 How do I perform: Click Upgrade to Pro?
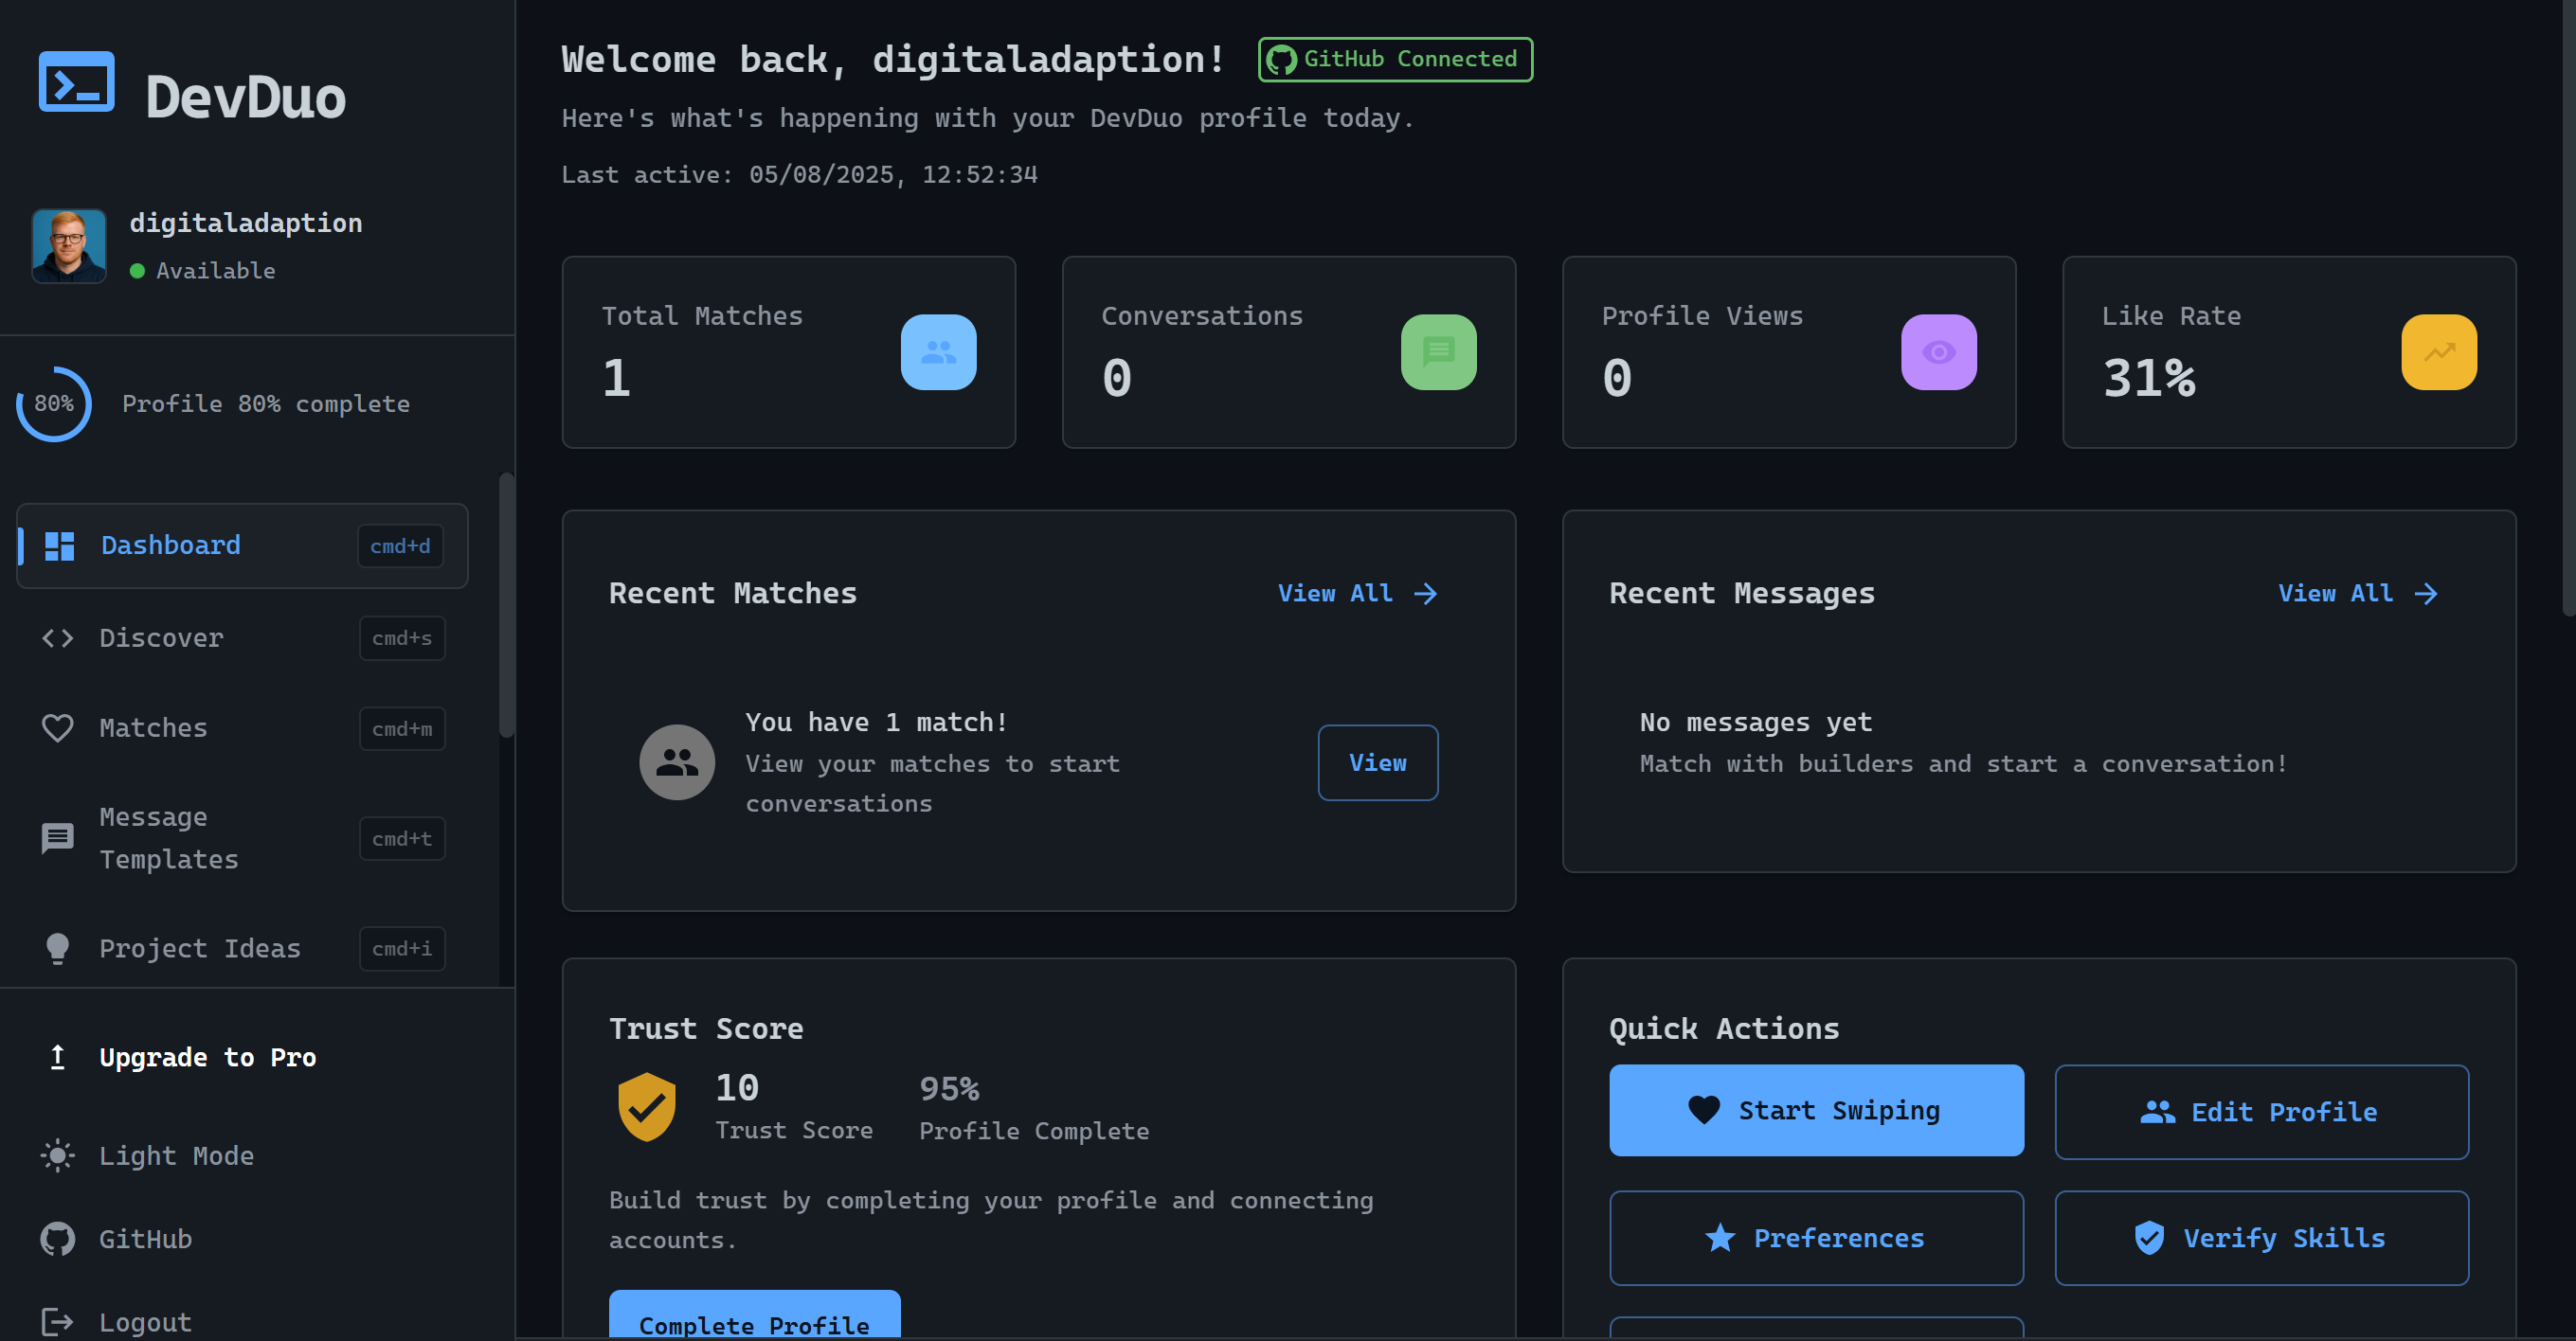click(x=207, y=1057)
